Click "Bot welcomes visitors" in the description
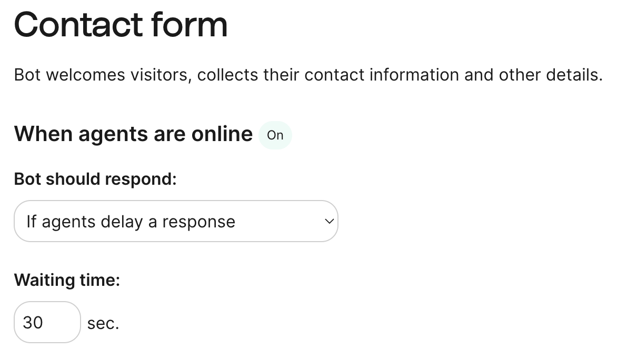 pyautogui.click(x=100, y=75)
